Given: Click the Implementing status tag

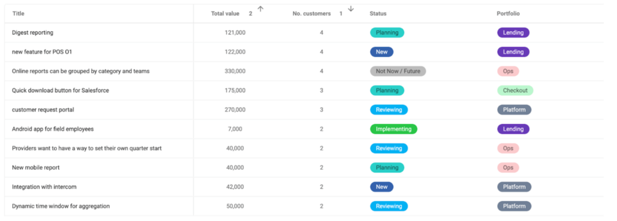Looking at the screenshot, I should coord(393,129).
